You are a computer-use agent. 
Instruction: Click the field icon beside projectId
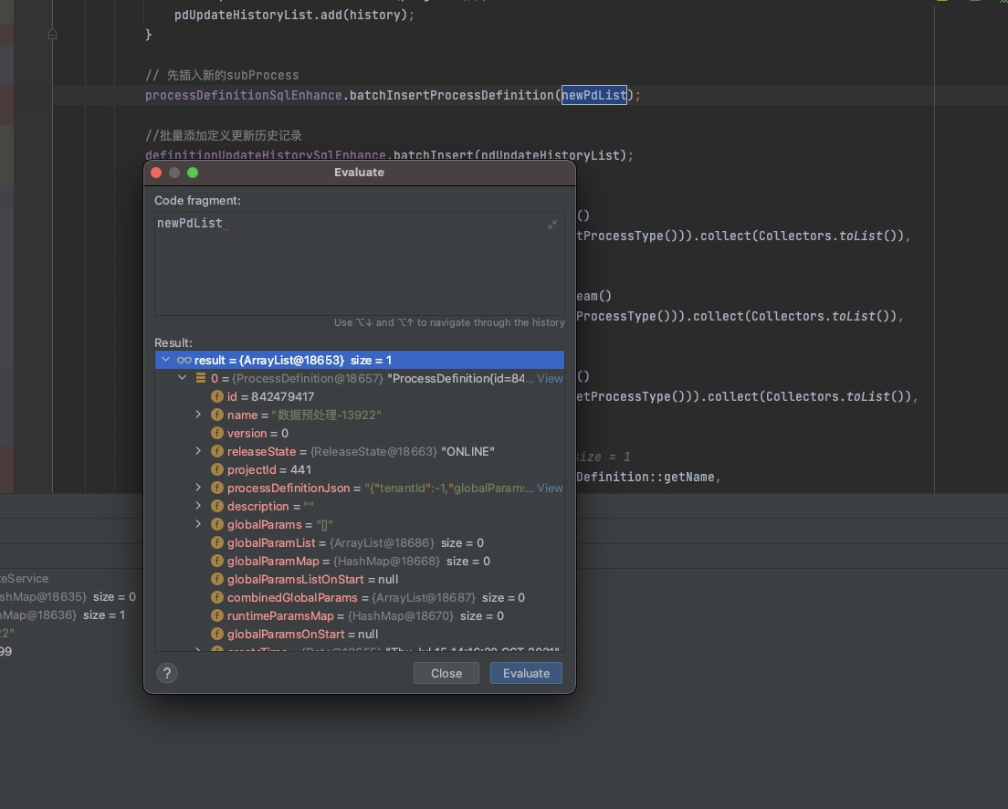217,469
